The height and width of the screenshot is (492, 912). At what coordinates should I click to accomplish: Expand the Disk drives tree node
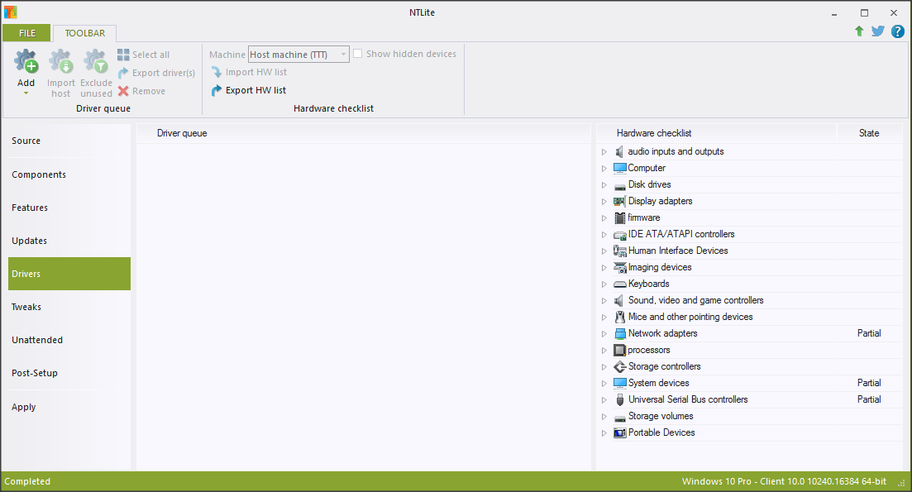click(604, 185)
